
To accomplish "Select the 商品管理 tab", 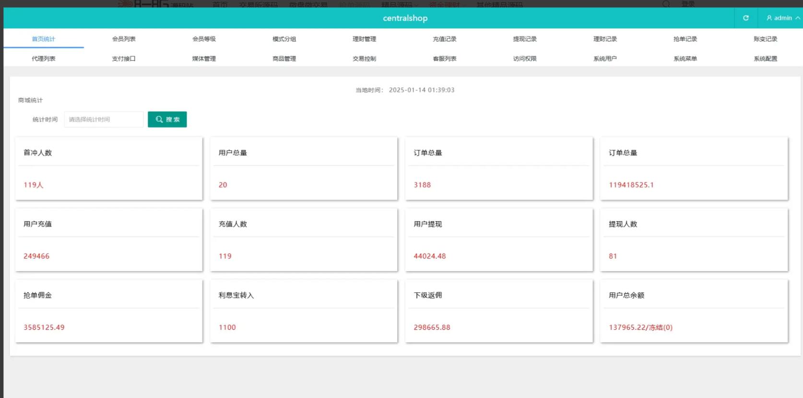I will pos(284,59).
